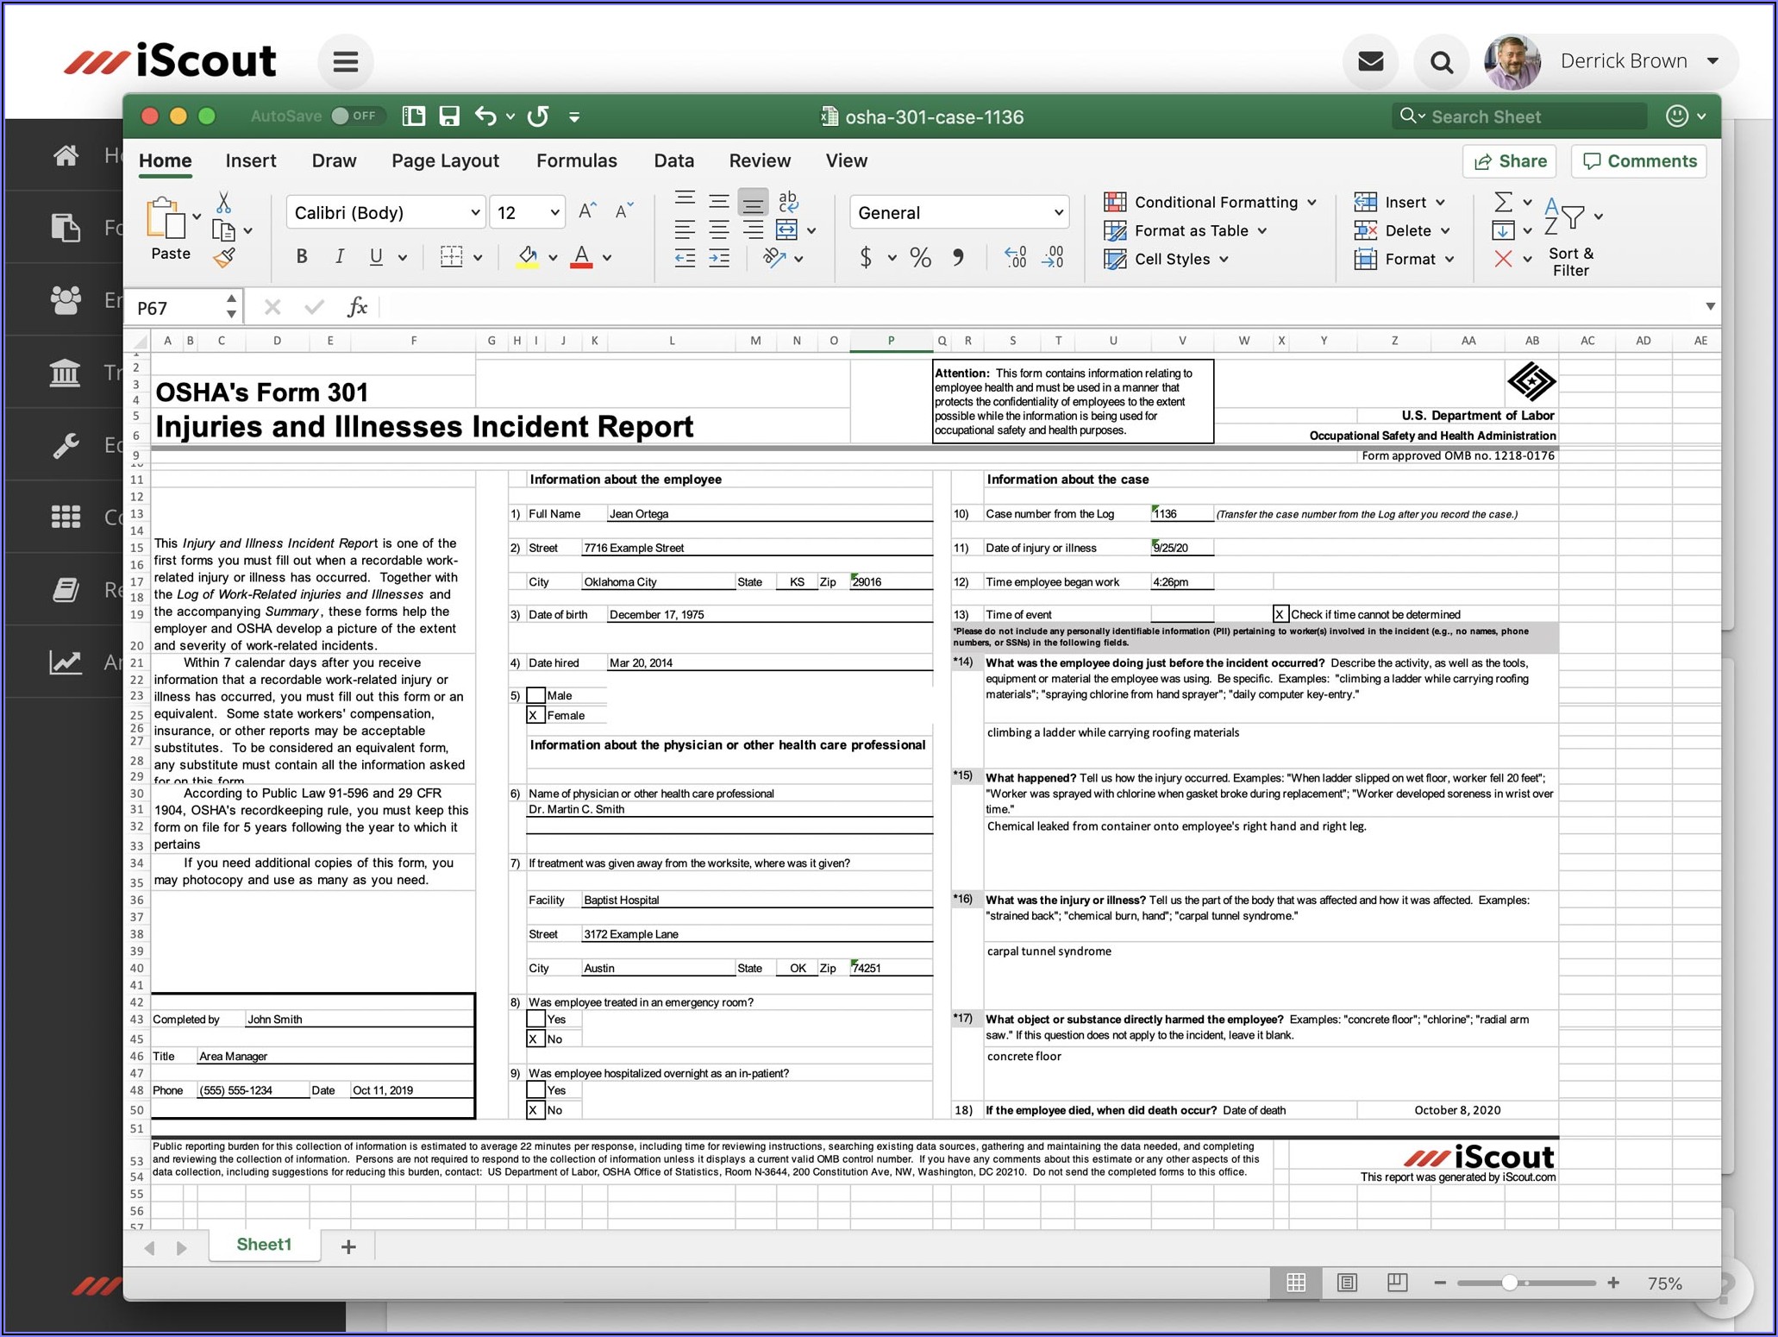Image resolution: width=1778 pixels, height=1337 pixels.
Task: Switch to the Formulas ribbon tab
Action: coord(576,160)
